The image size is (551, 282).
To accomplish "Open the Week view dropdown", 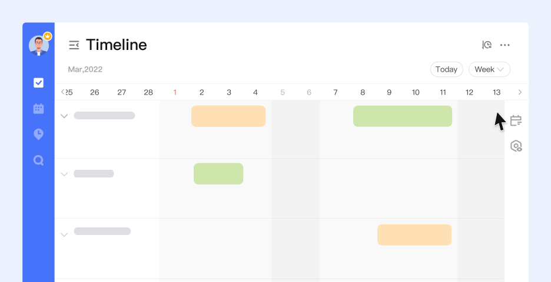I will [x=489, y=69].
